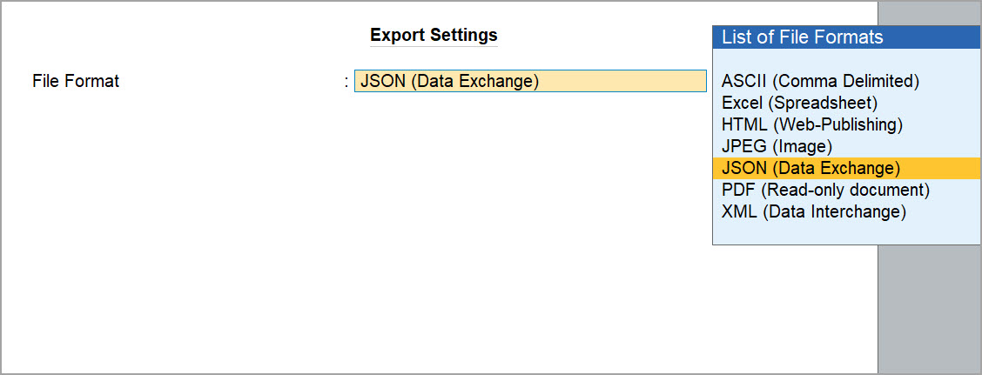Click highlighted JSON (Data Exchange) list entry

coord(810,169)
